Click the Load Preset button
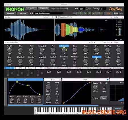The height and width of the screenshot is (120, 128). click(x=22, y=13)
